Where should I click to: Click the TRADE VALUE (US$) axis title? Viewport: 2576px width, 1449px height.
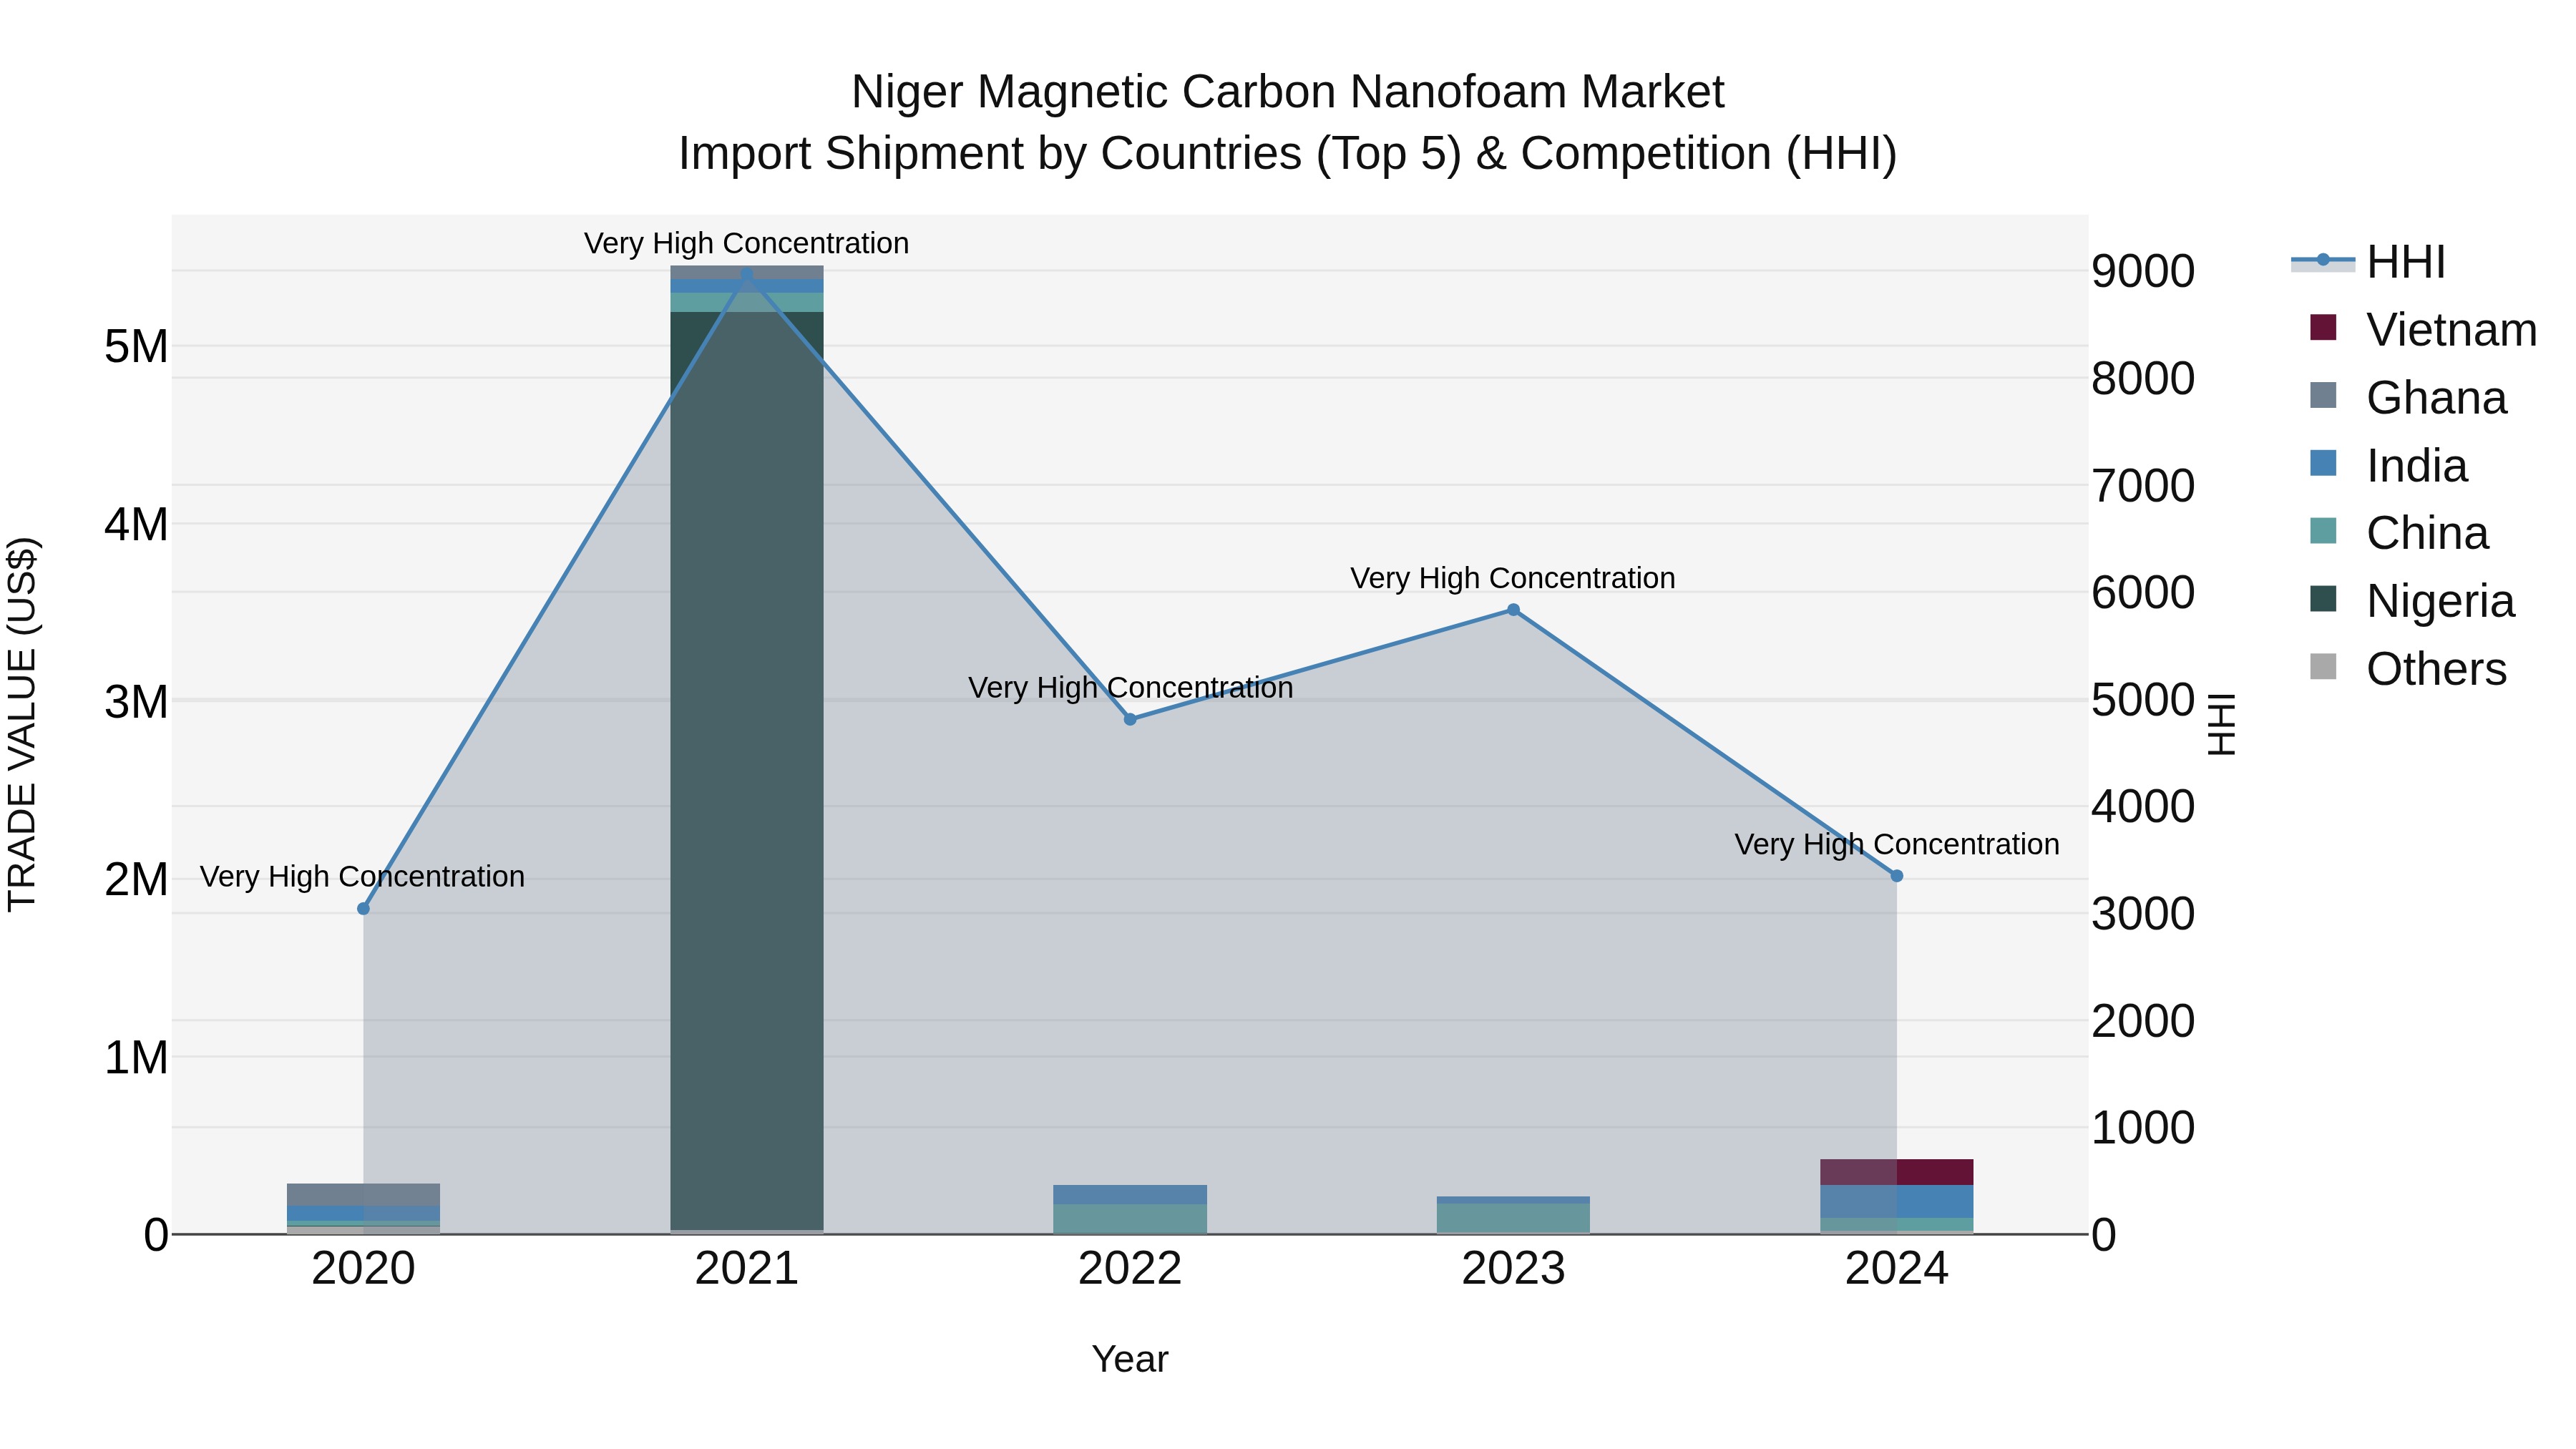click(22, 724)
